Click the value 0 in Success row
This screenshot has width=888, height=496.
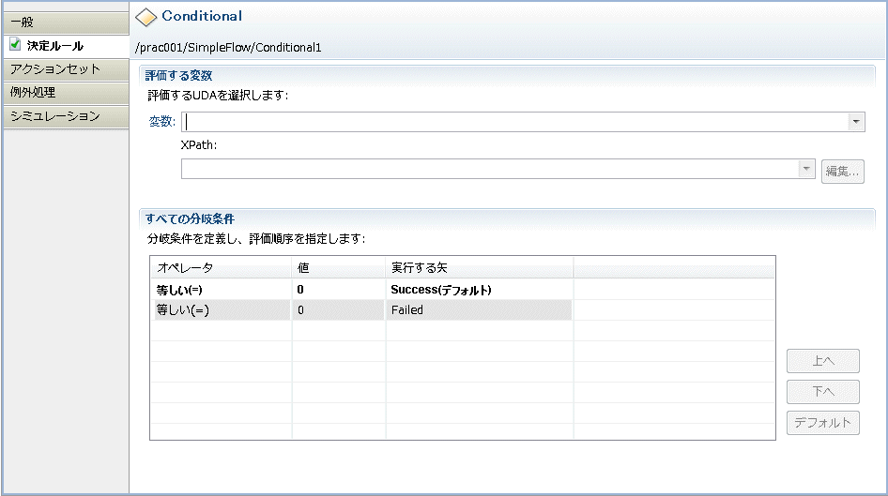coord(339,290)
